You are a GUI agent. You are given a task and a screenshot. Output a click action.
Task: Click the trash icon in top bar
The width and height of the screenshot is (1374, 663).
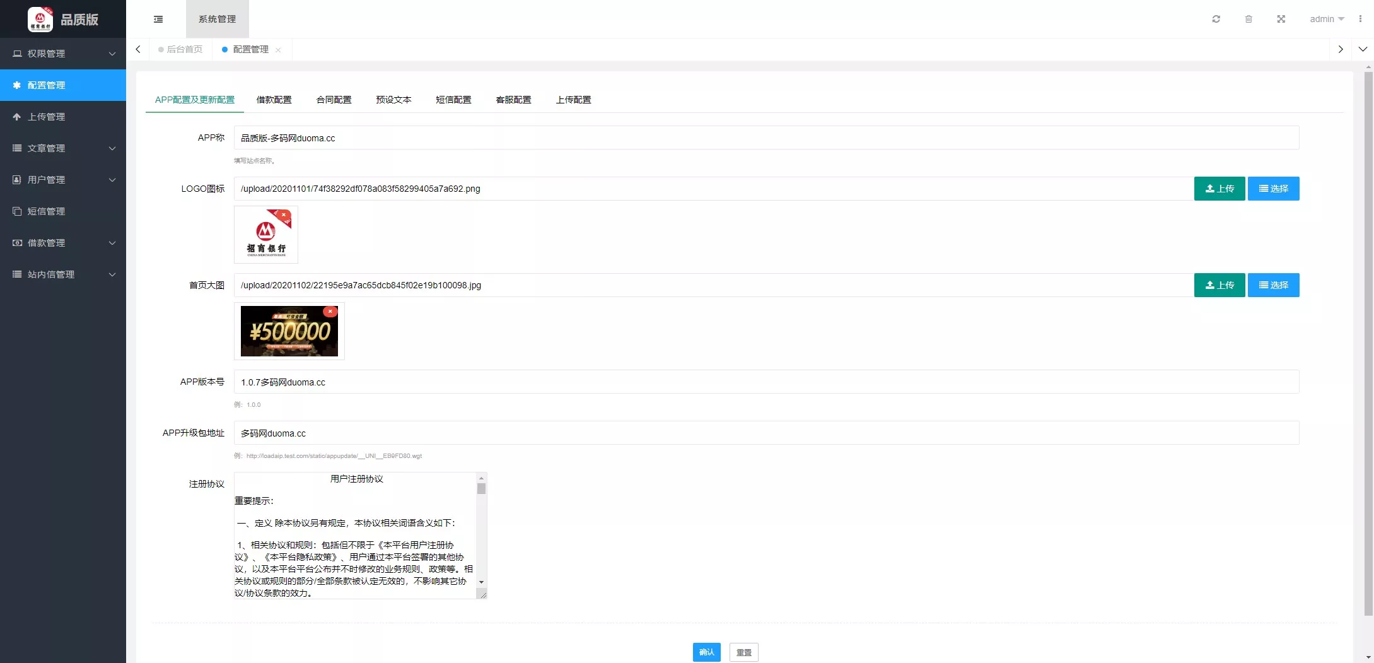pyautogui.click(x=1249, y=19)
